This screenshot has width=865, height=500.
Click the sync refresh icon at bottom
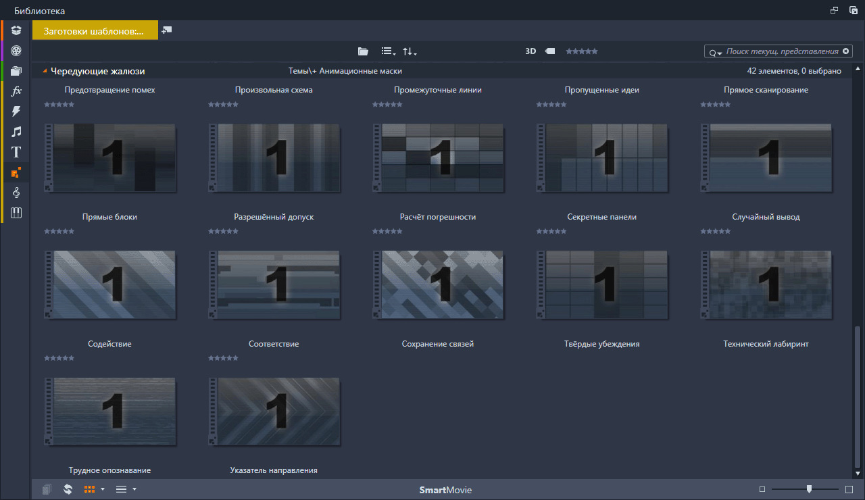point(68,489)
